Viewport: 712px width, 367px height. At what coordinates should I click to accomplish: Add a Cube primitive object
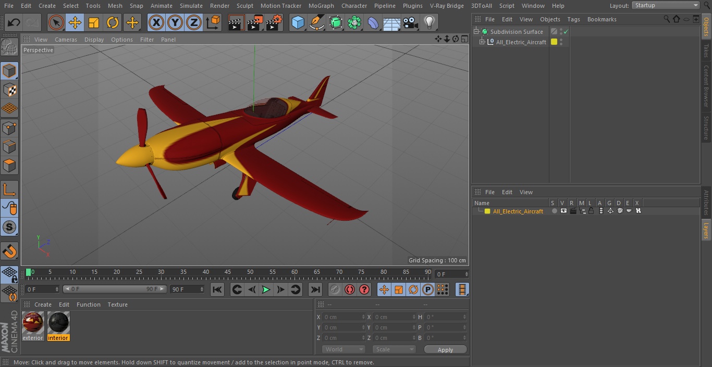298,22
